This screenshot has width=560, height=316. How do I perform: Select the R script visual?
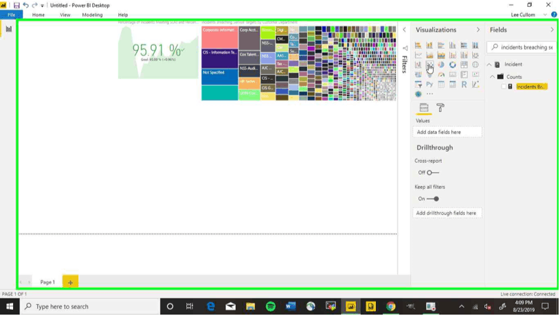[464, 84]
